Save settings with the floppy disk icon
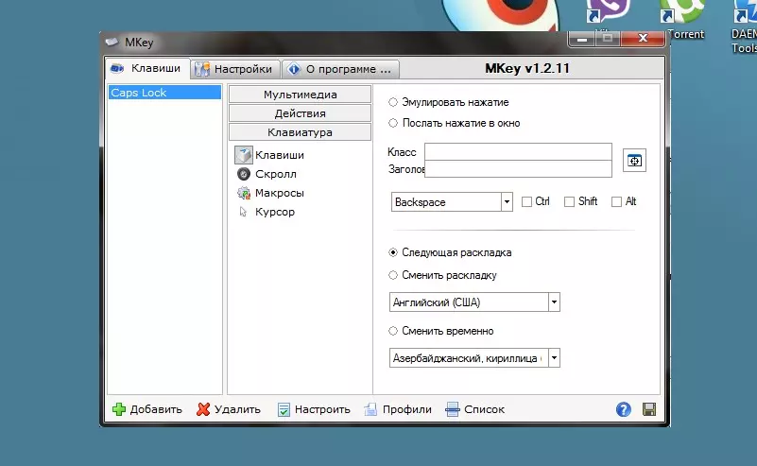 pos(649,409)
